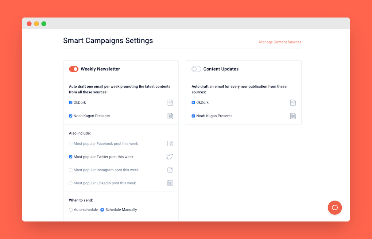Click the Twitter bird icon
Screen dimensions: 372x239
tap(170, 157)
